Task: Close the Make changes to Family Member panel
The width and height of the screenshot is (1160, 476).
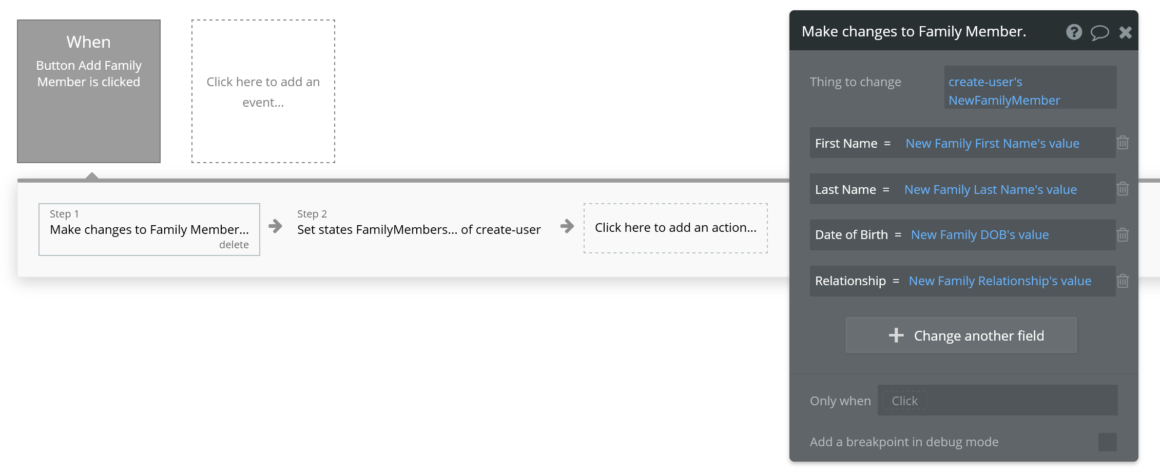Action: [x=1126, y=33]
